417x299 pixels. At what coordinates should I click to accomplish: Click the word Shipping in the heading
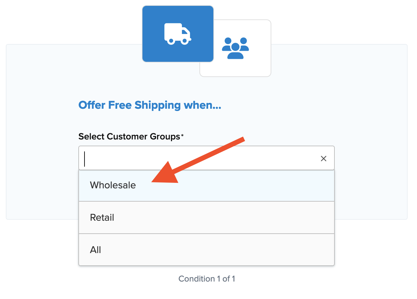point(158,105)
